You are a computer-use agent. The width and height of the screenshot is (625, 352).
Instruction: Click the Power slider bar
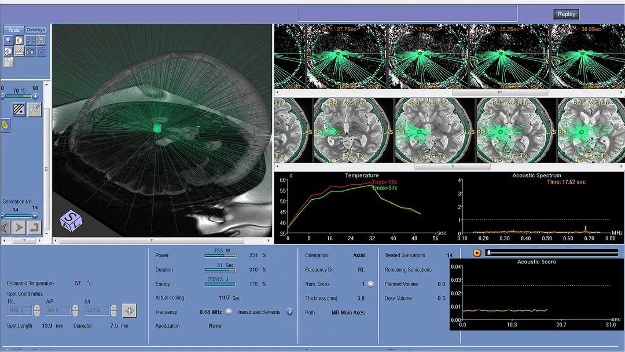[x=219, y=255]
